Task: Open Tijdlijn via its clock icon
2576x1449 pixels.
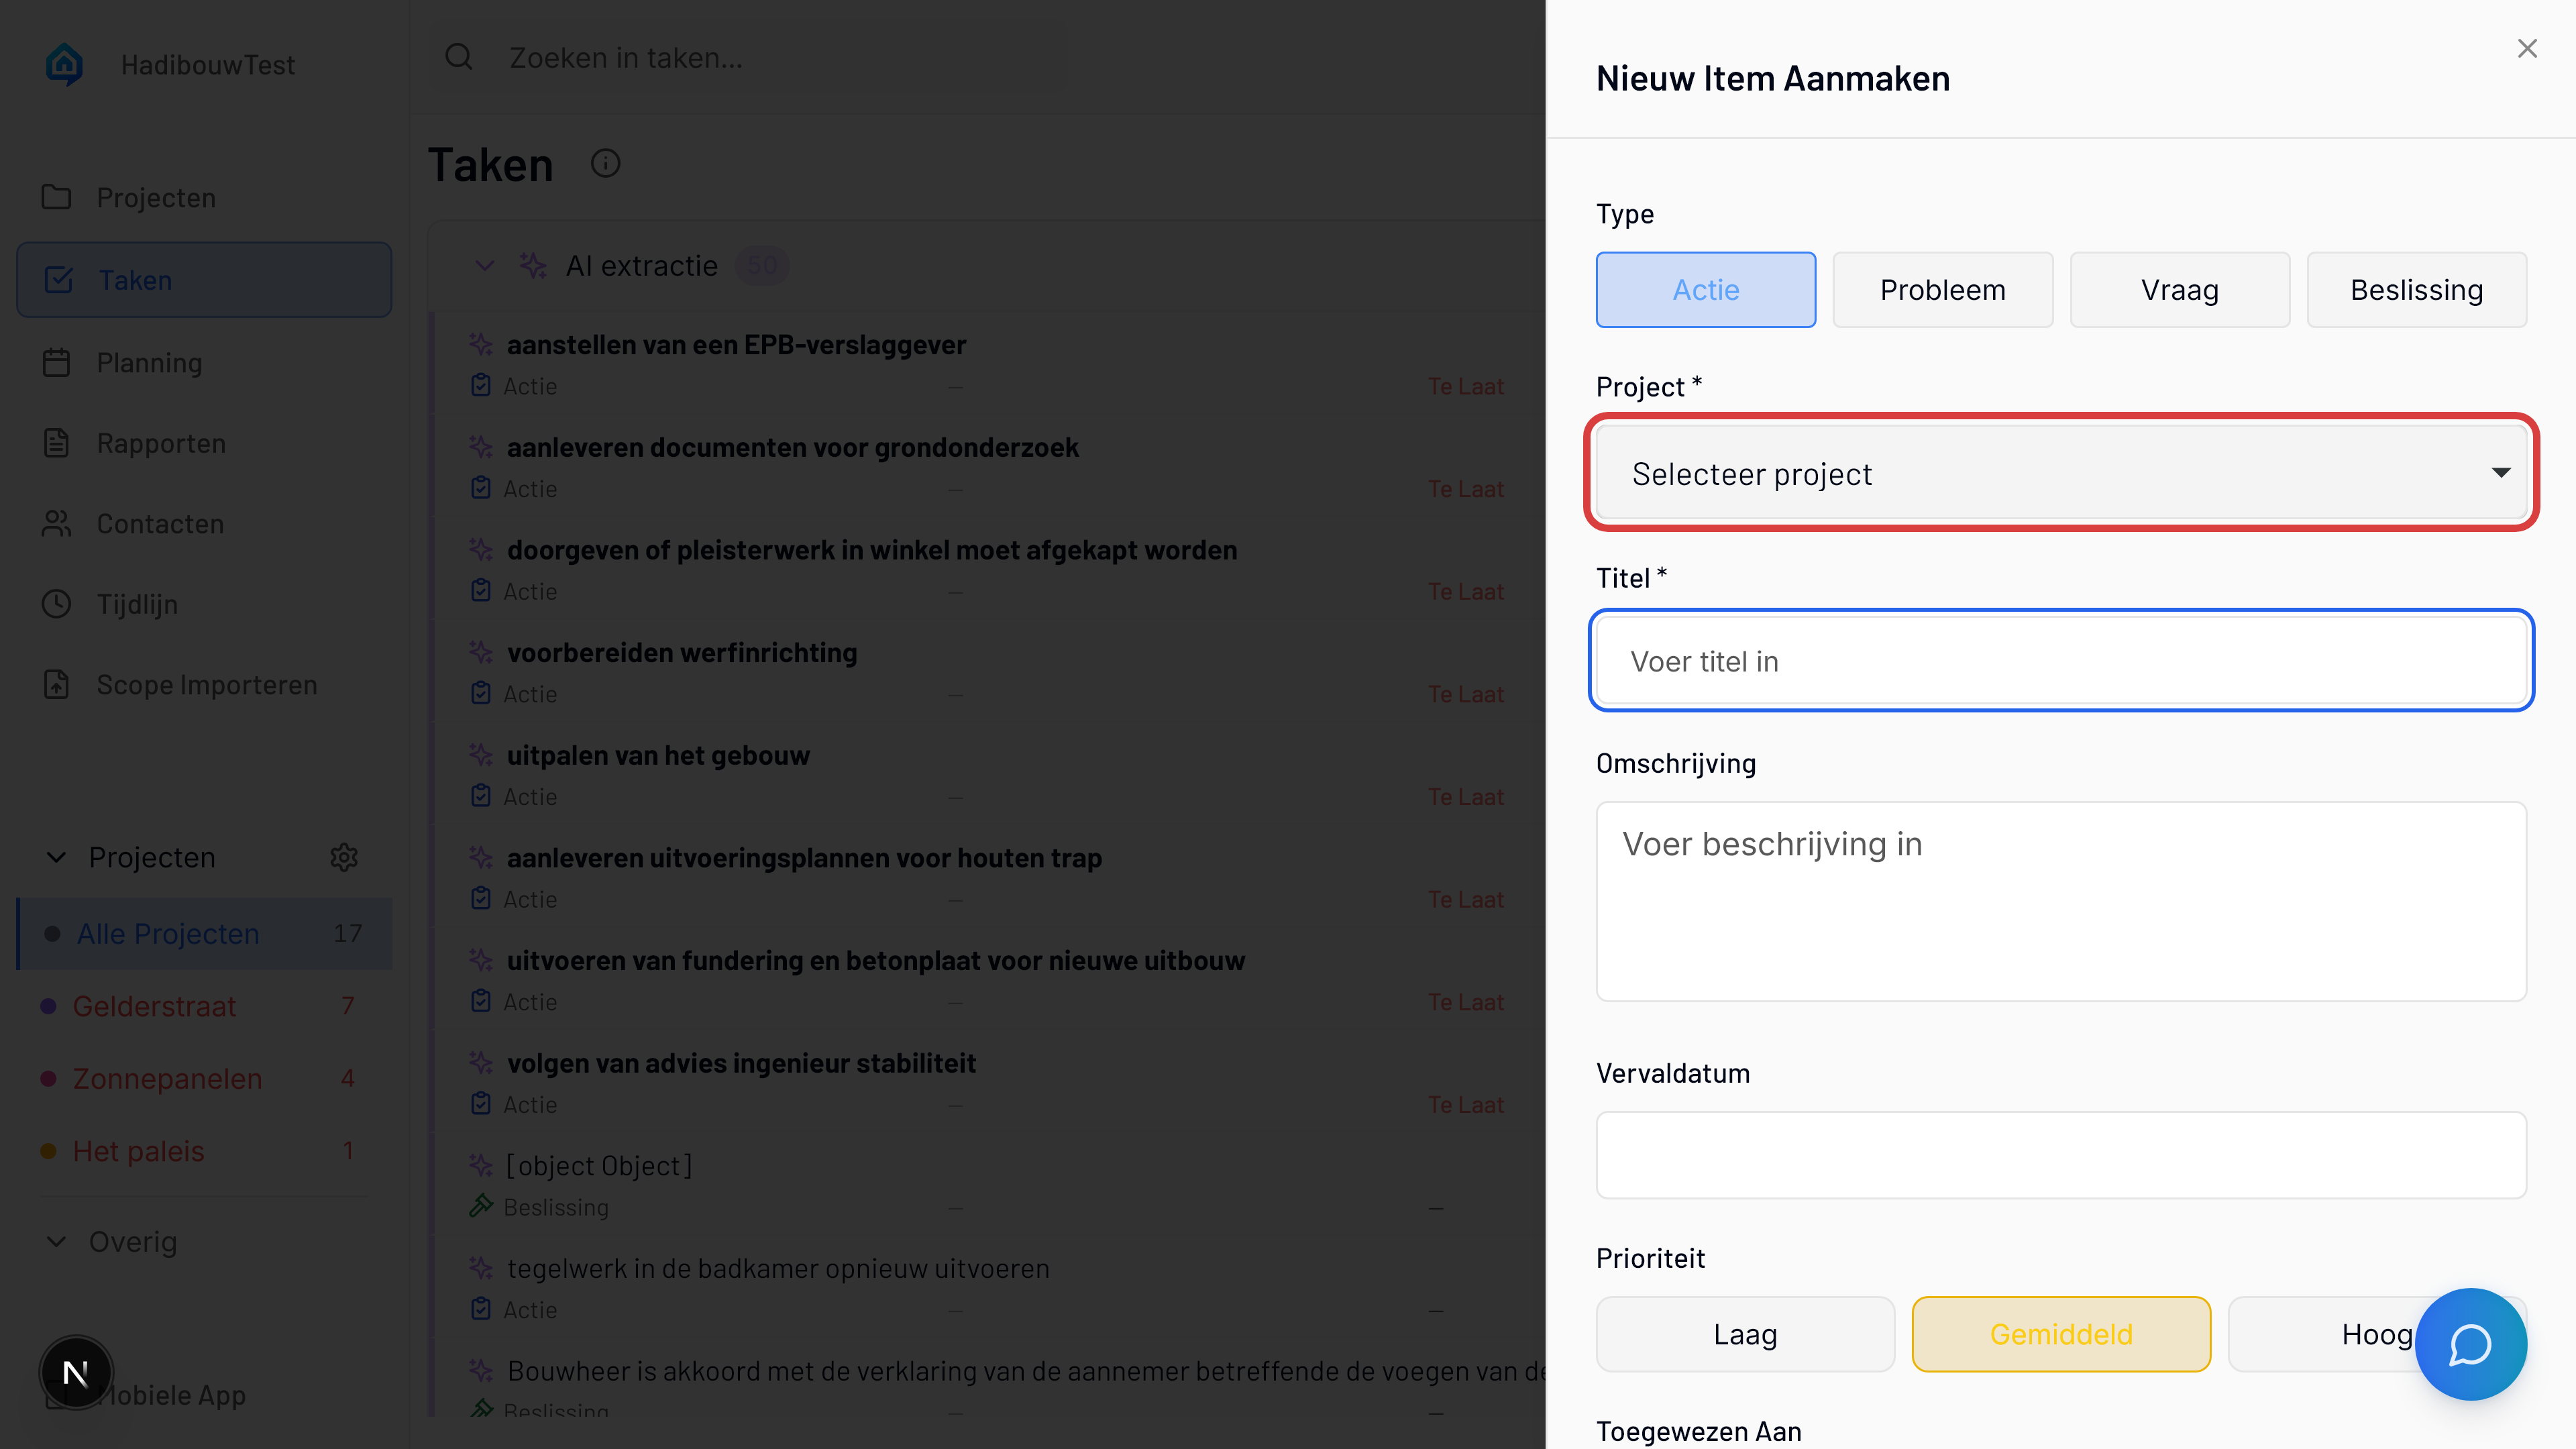Action: [x=57, y=604]
